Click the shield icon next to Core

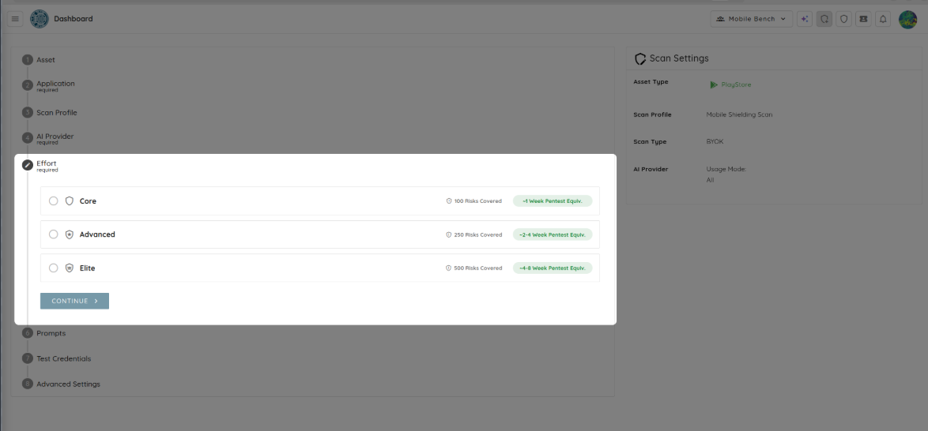coord(70,201)
